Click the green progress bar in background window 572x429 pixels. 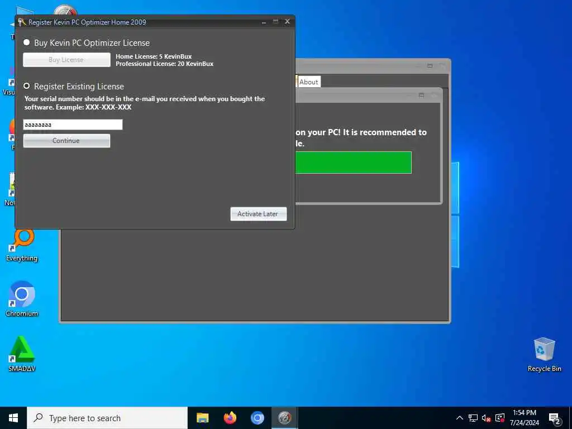[353, 163]
